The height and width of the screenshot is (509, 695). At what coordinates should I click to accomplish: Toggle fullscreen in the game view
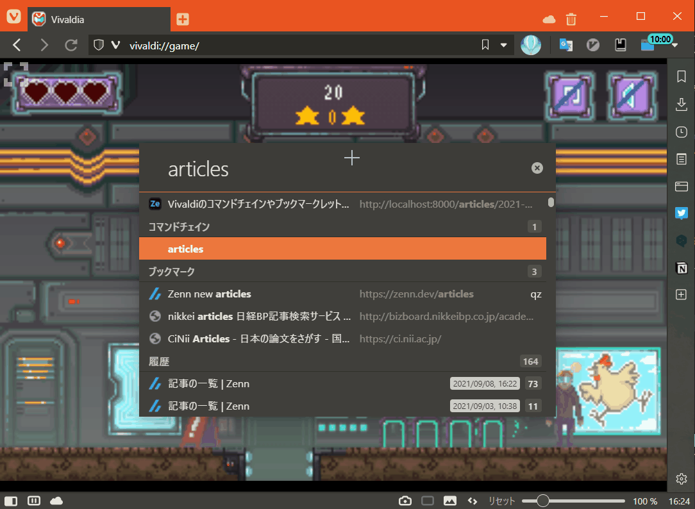click(x=16, y=74)
